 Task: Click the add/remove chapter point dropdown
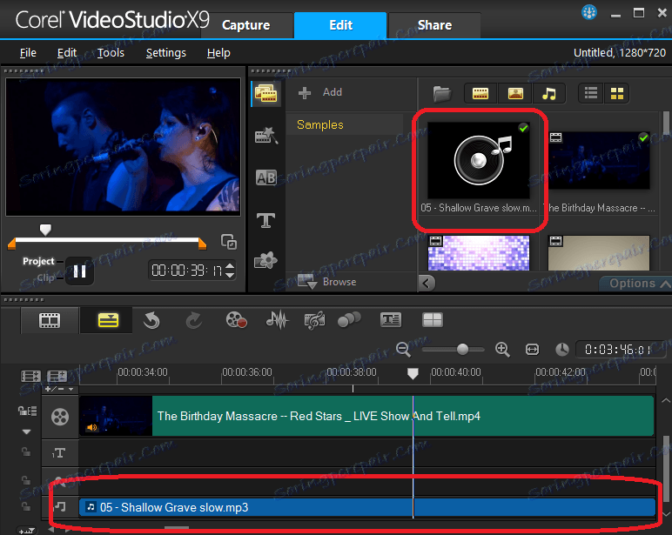pos(59,389)
